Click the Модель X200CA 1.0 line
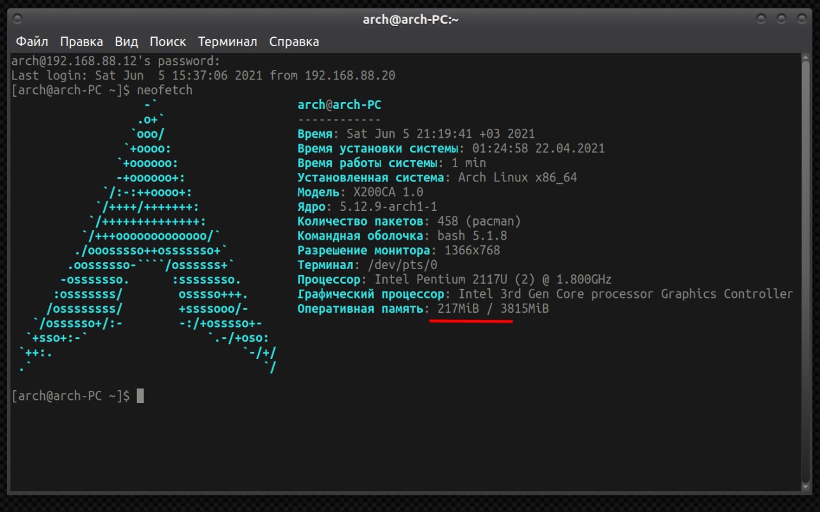Screen dimensions: 820x512 click(x=361, y=192)
